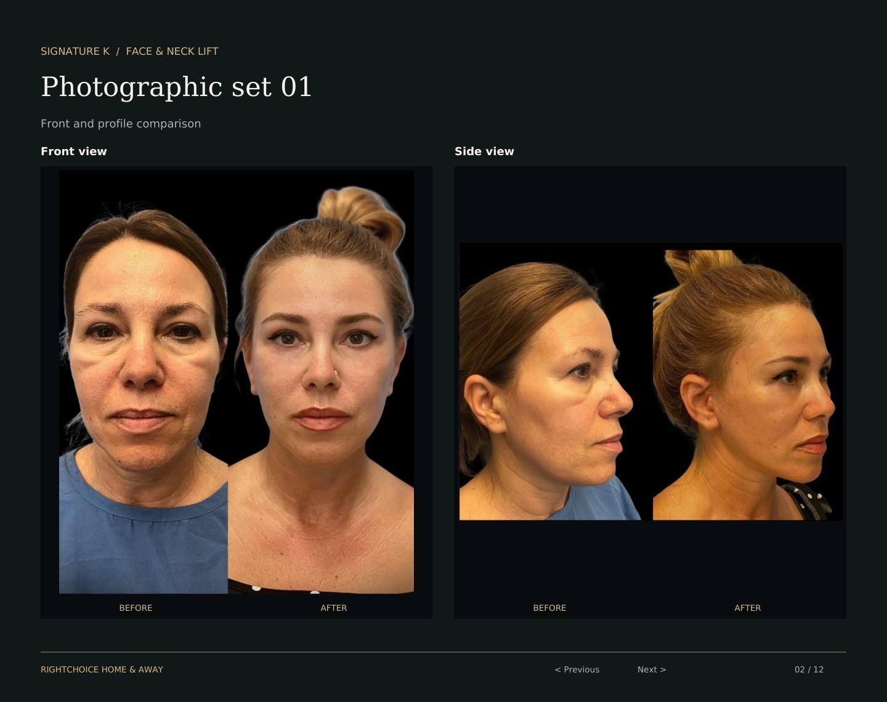
Task: Open the Side view comparison photo
Action: tap(650, 382)
